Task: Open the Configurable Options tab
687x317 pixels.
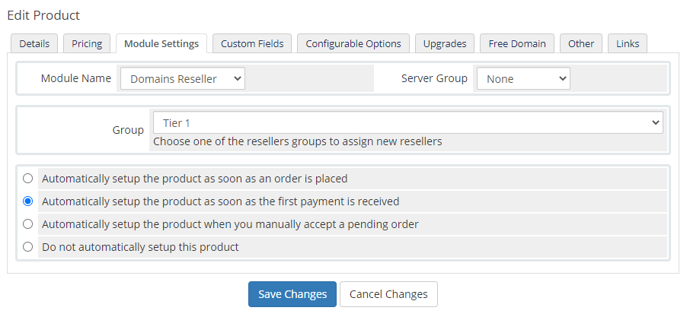Action: [353, 43]
